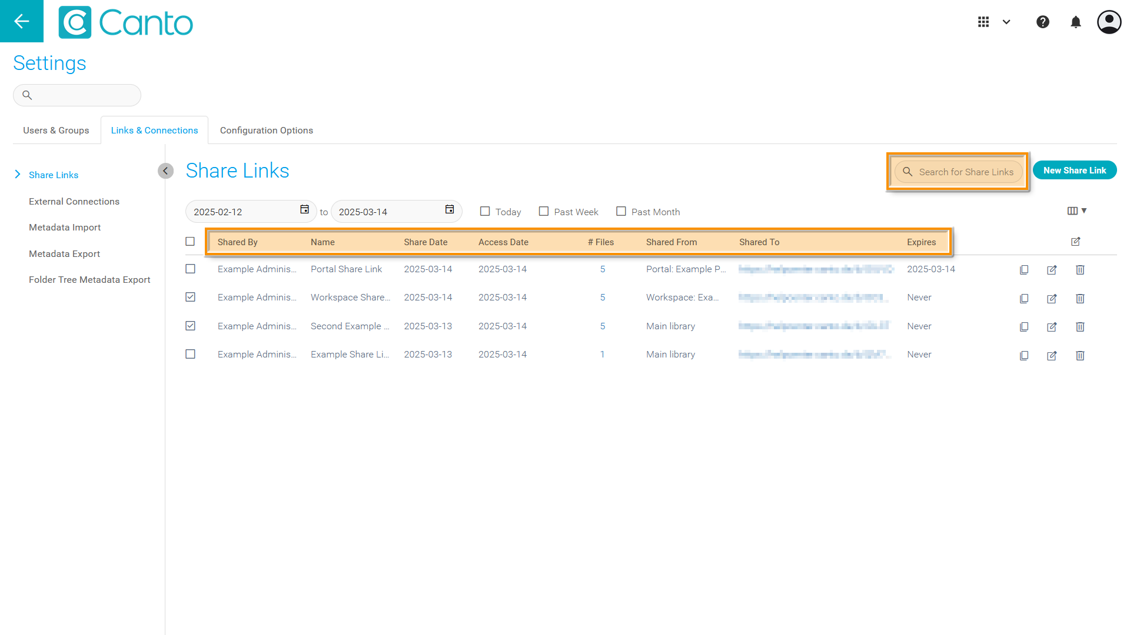1130x635 pixels.
Task: Collapse the left sidebar panel
Action: pos(165,171)
